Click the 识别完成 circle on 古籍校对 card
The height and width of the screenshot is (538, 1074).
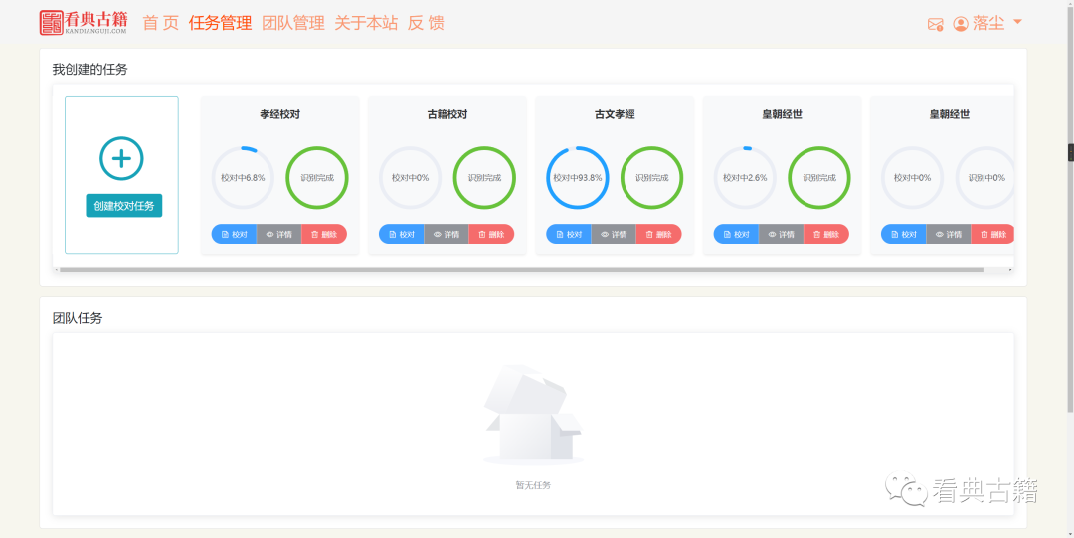[484, 177]
